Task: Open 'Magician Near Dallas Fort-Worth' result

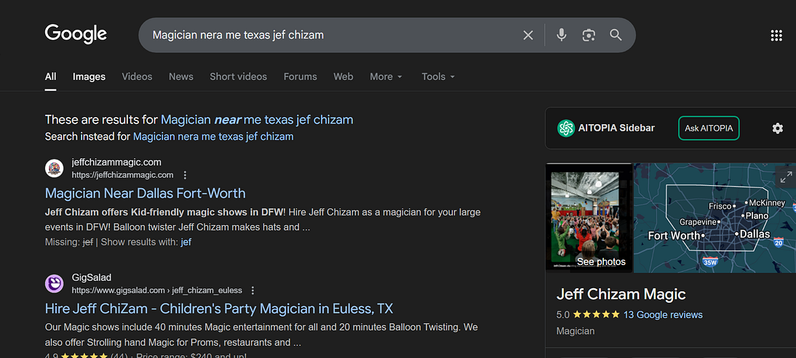Action: pyautogui.click(x=146, y=193)
